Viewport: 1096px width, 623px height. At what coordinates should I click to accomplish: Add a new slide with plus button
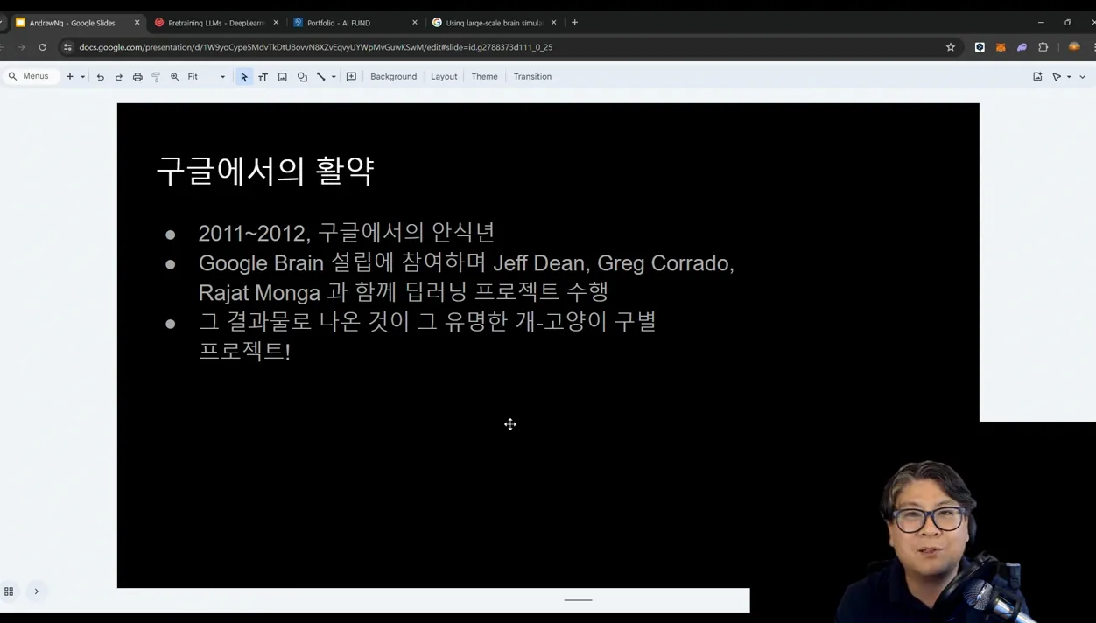coord(70,76)
